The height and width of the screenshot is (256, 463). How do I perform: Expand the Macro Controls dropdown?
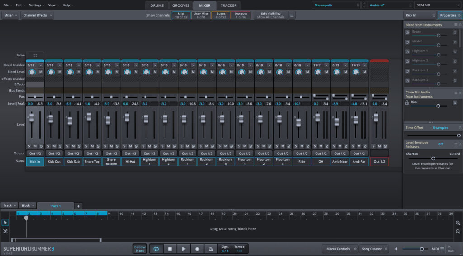tap(340, 249)
